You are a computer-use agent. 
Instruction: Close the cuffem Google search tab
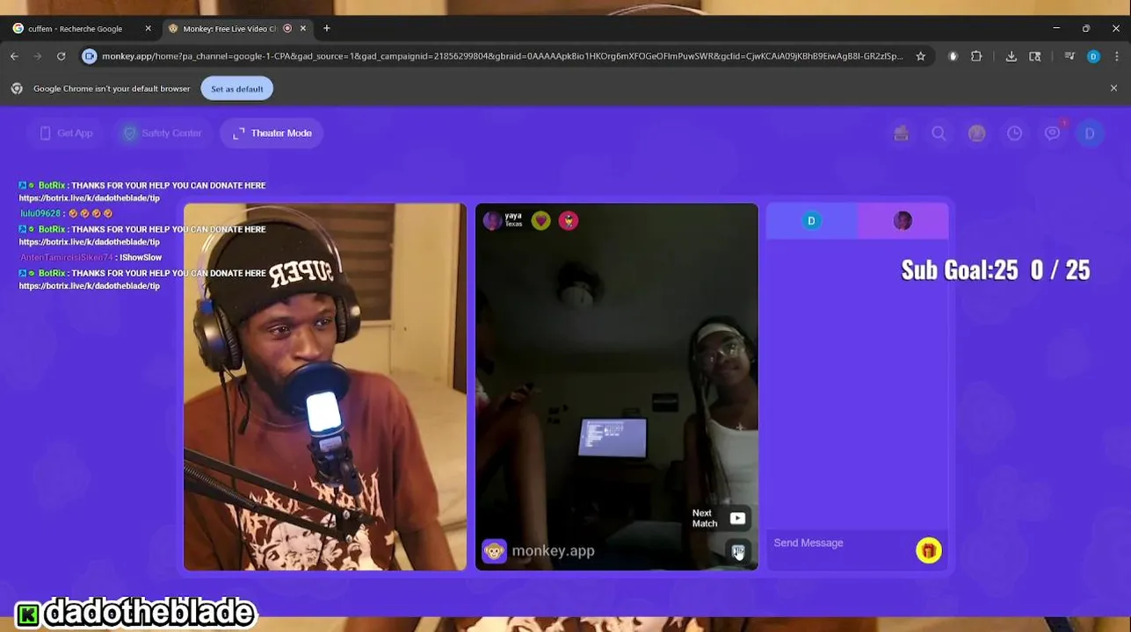click(148, 28)
